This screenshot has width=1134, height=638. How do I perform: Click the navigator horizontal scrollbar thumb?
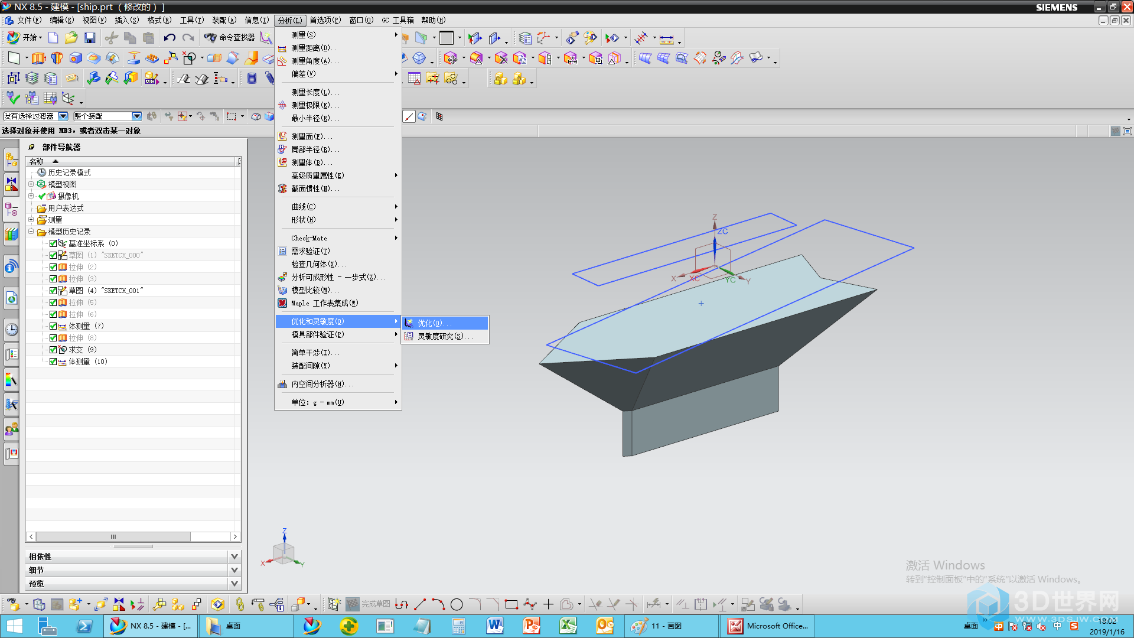[113, 536]
